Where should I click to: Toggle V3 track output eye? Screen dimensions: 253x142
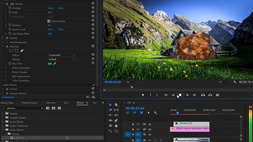pyautogui.click(x=150, y=124)
